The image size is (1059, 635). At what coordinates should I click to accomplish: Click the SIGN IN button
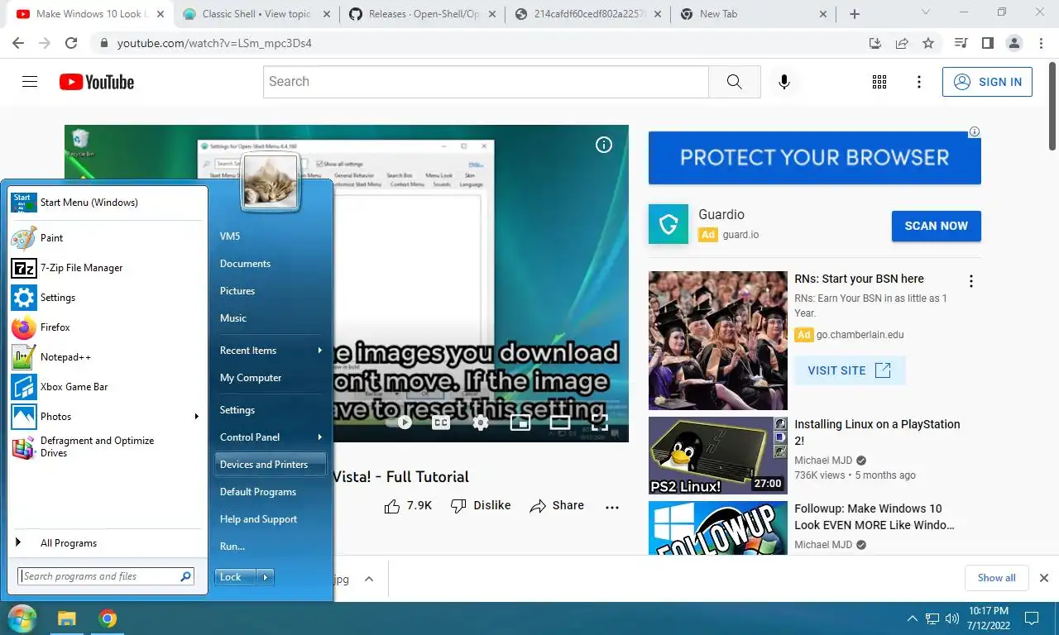pos(987,82)
